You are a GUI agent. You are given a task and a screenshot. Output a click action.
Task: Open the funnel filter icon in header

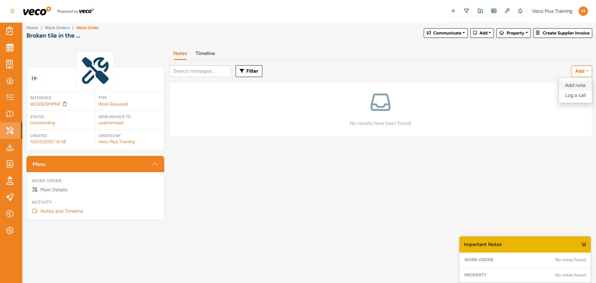pyautogui.click(x=467, y=11)
